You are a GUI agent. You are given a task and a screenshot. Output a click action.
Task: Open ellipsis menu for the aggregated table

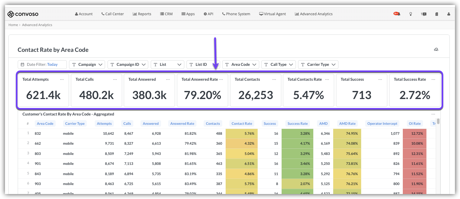433,114
